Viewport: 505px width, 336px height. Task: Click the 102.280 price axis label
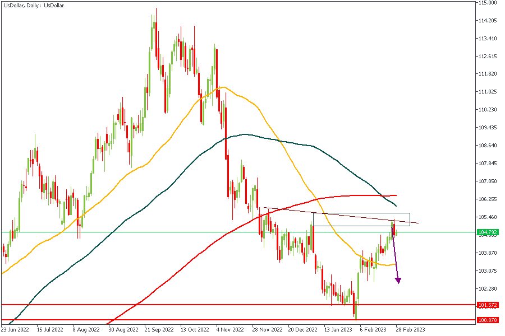coord(486,288)
